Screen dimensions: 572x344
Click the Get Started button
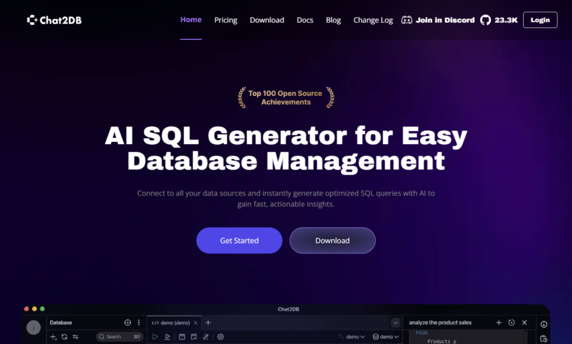pyautogui.click(x=239, y=240)
